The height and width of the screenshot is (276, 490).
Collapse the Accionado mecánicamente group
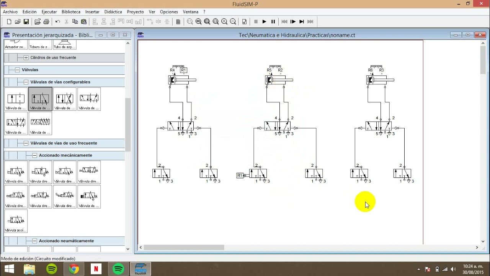pyautogui.click(x=34, y=155)
